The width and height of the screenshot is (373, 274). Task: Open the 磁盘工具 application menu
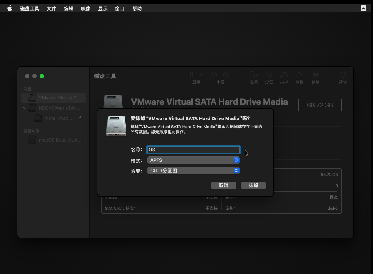[29, 9]
